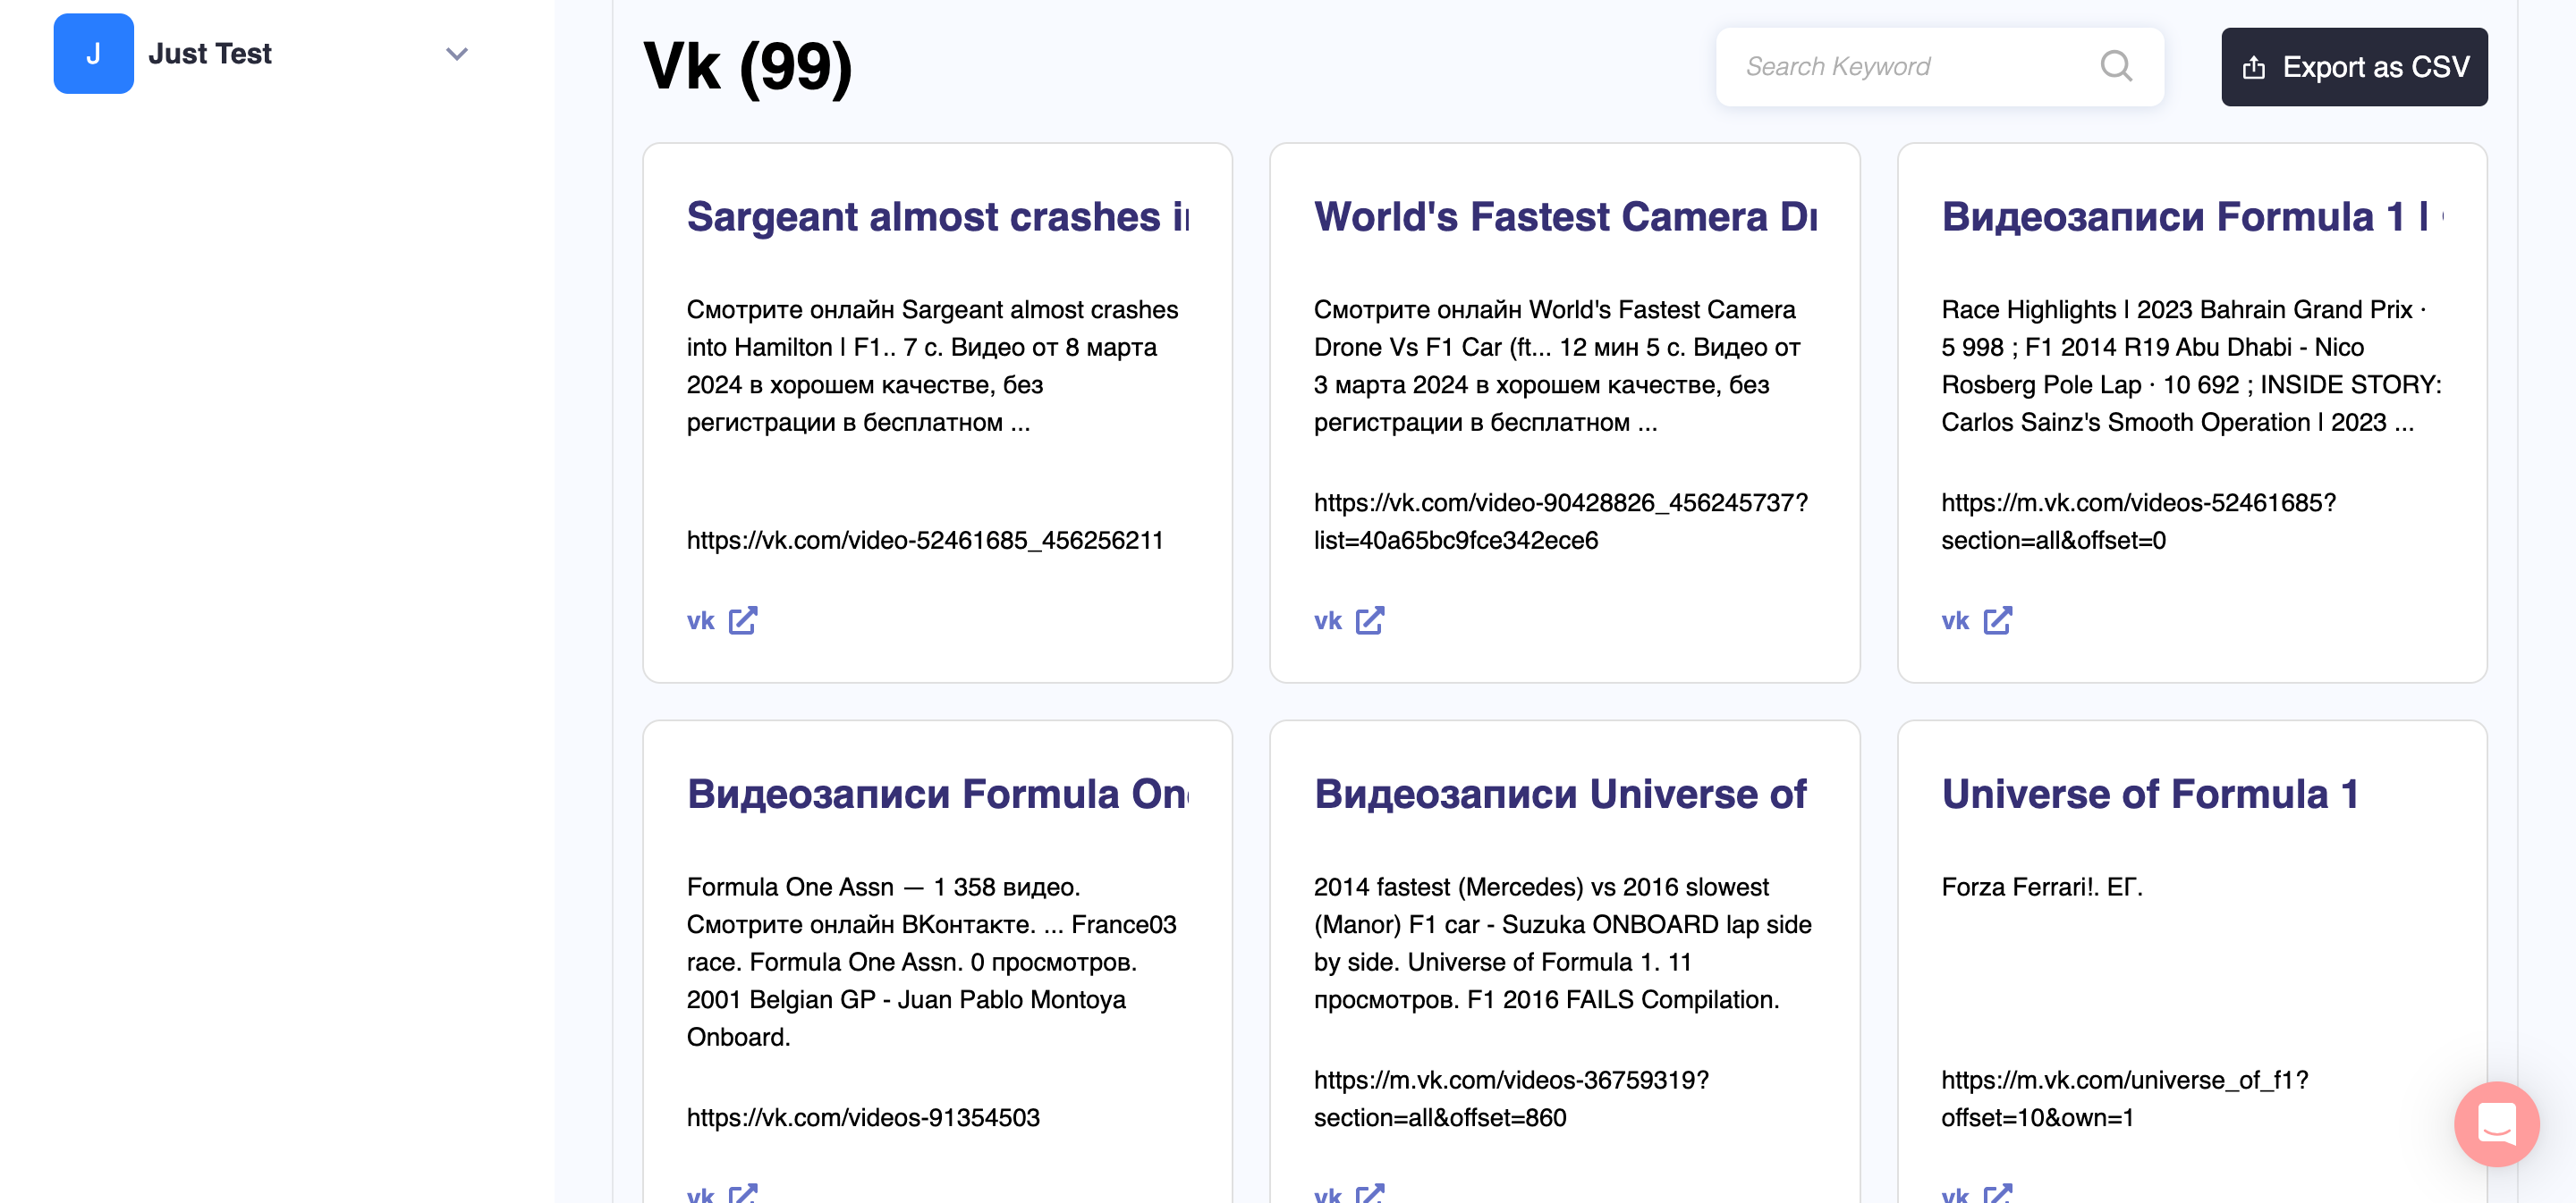
Task: Open external link icon on Sargeant card
Action: click(x=743, y=620)
